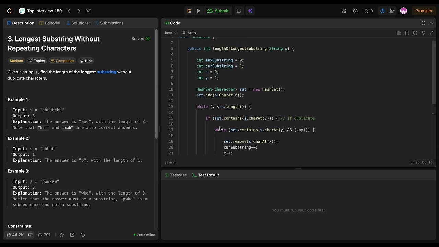The image size is (439, 247).
Task: Switch to the Submissions tab
Action: tap(109, 23)
